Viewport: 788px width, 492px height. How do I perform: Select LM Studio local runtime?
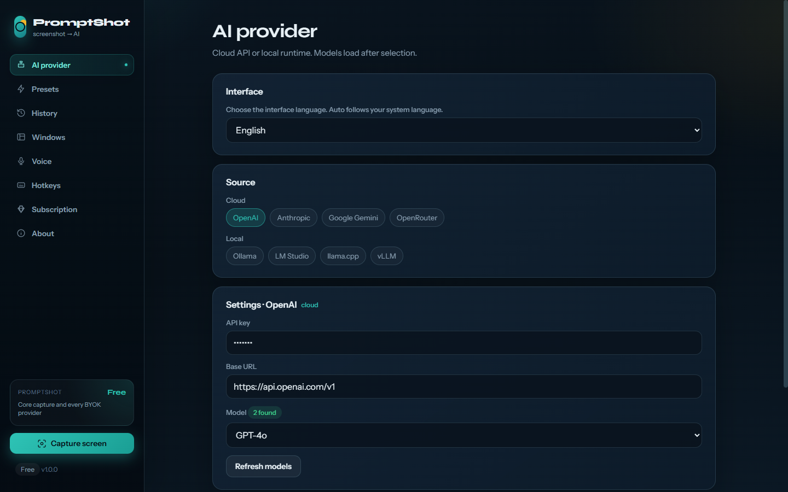292,256
